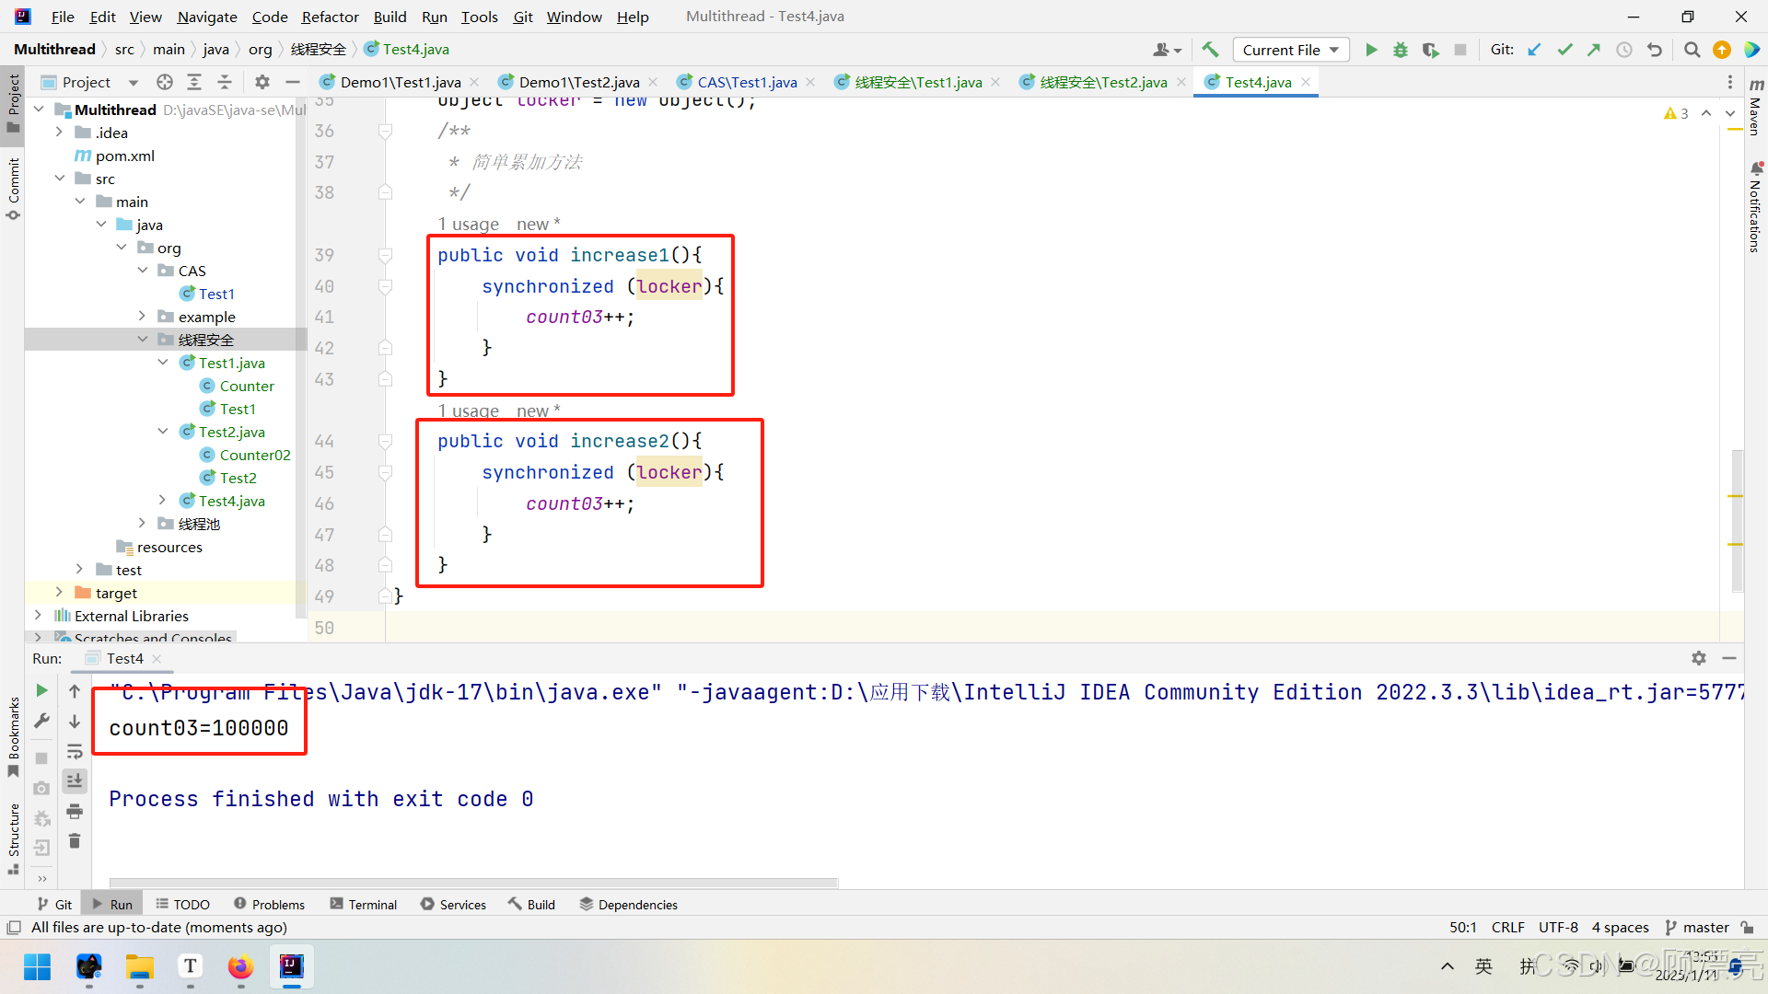Click the Build project hammer icon
Viewport: 1768px width, 994px height.
point(1210,50)
